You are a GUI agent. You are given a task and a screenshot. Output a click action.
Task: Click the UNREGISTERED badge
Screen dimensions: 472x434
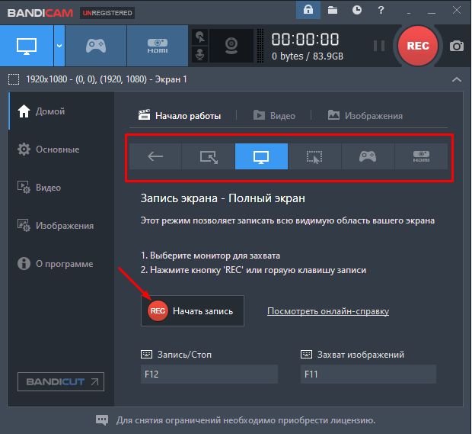(107, 13)
